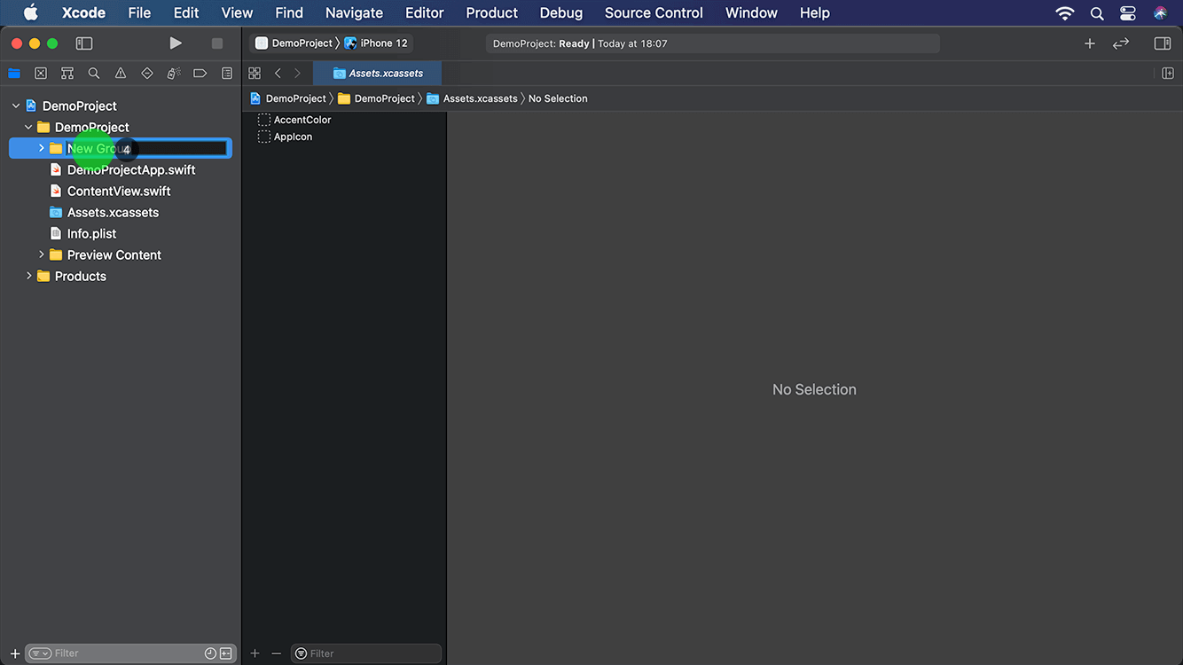Viewport: 1183px width, 665px height.
Task: Toggle show only recent files filter
Action: (210, 653)
